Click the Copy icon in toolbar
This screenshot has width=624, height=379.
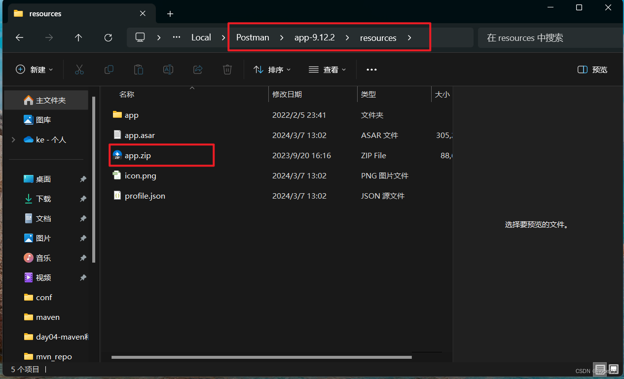pos(109,69)
